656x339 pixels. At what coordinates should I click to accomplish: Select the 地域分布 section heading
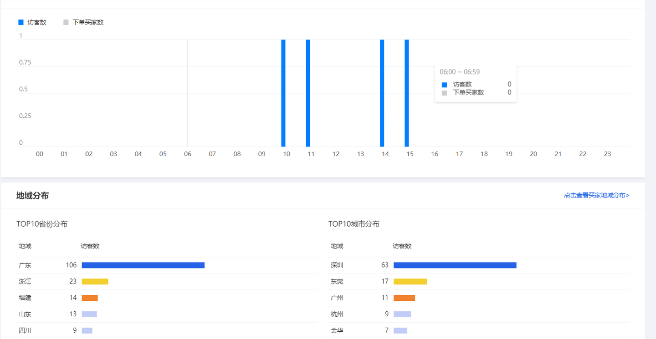click(x=33, y=195)
